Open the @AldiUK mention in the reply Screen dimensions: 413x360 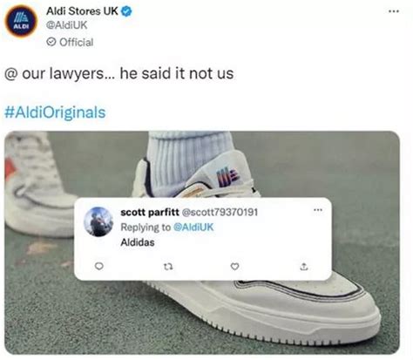tap(193, 227)
